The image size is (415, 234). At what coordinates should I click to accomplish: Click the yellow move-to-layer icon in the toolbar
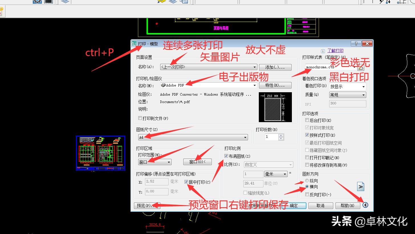[161, 1]
